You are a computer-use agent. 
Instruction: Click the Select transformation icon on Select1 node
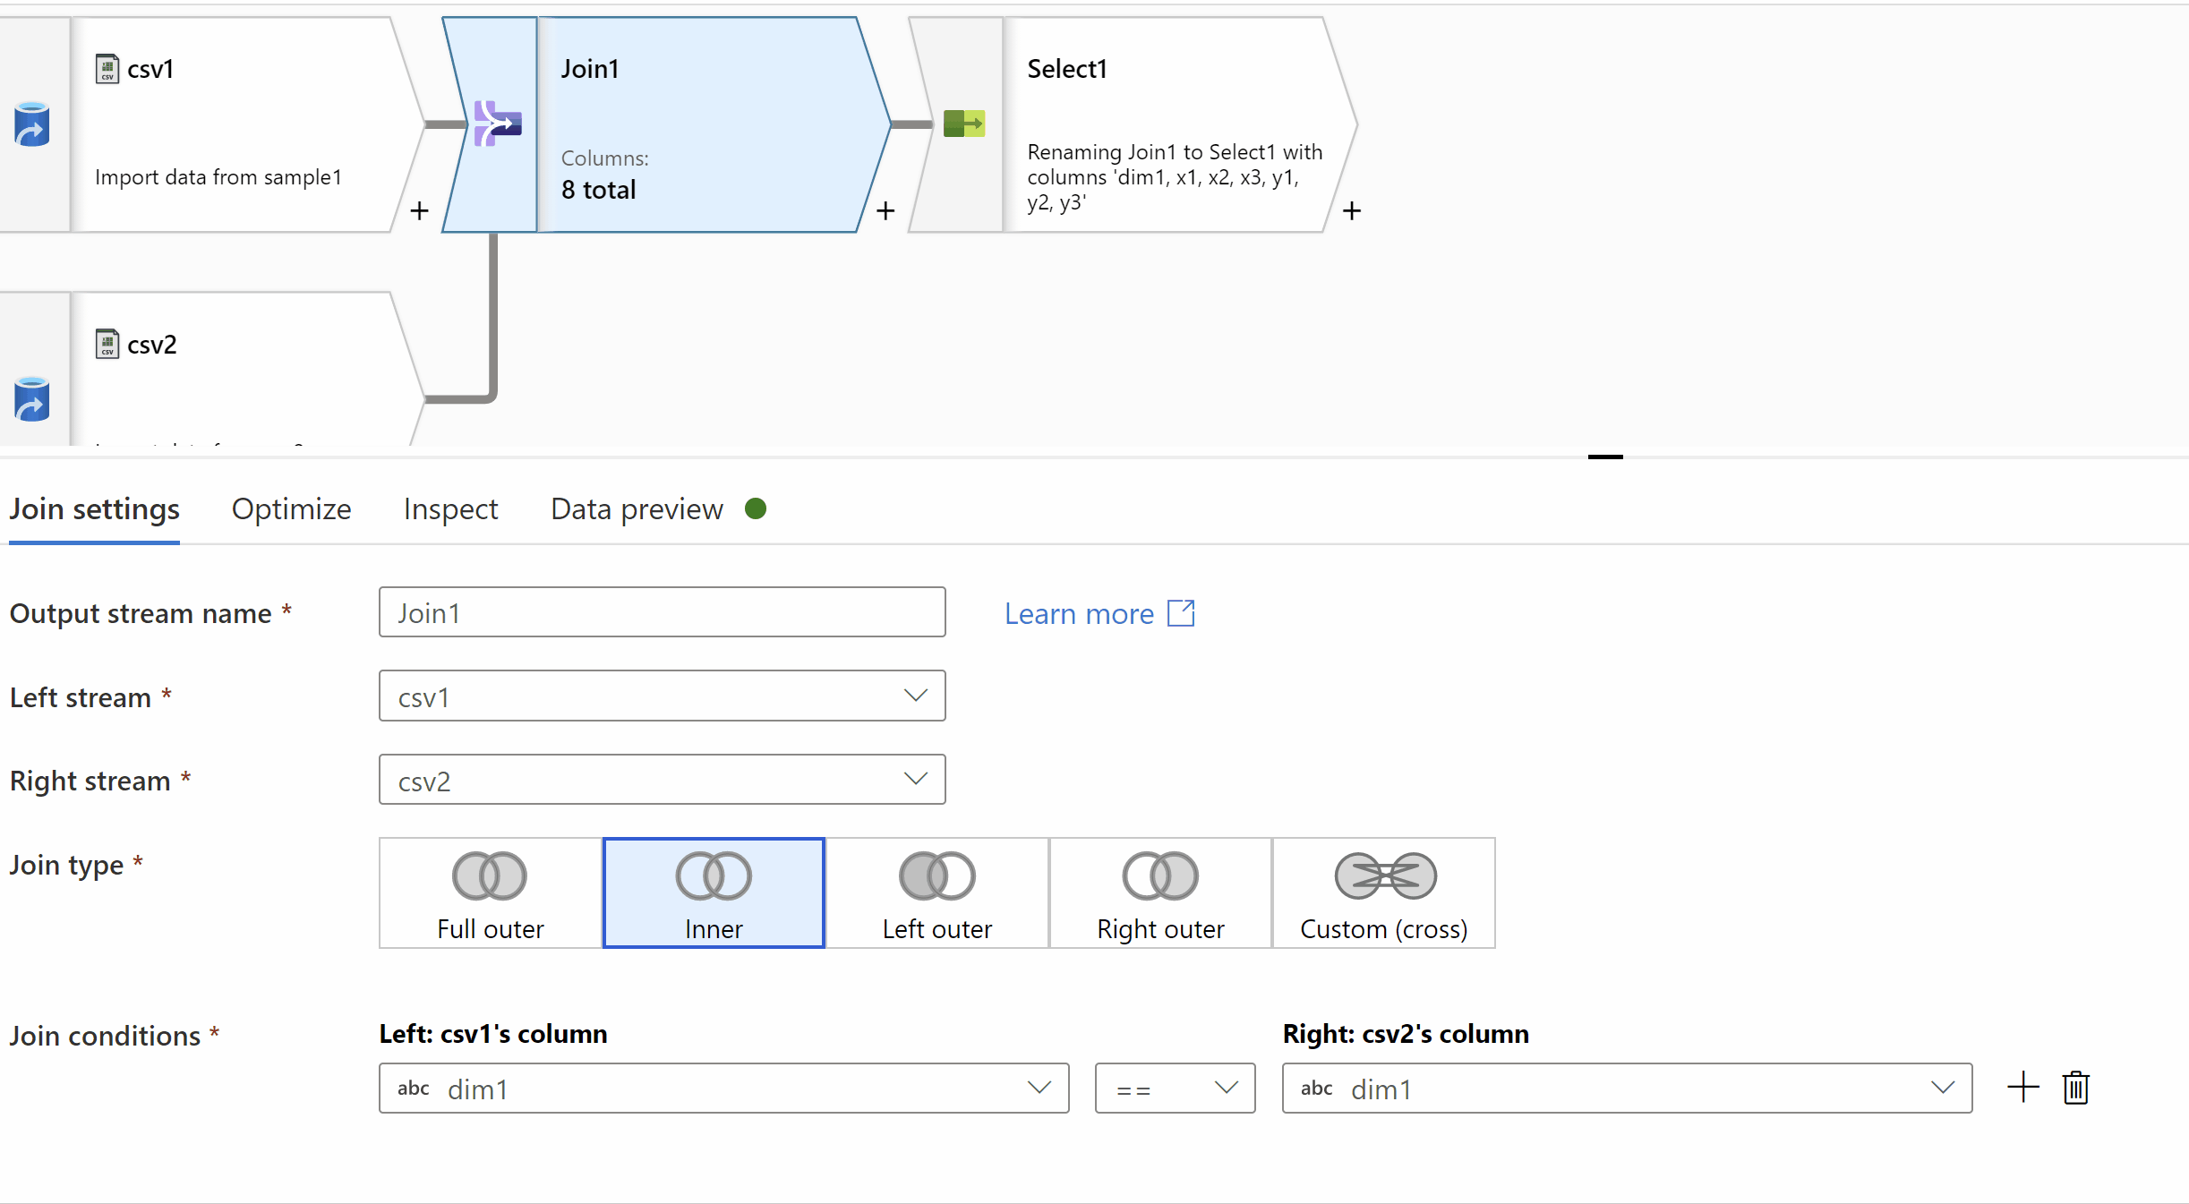point(963,124)
